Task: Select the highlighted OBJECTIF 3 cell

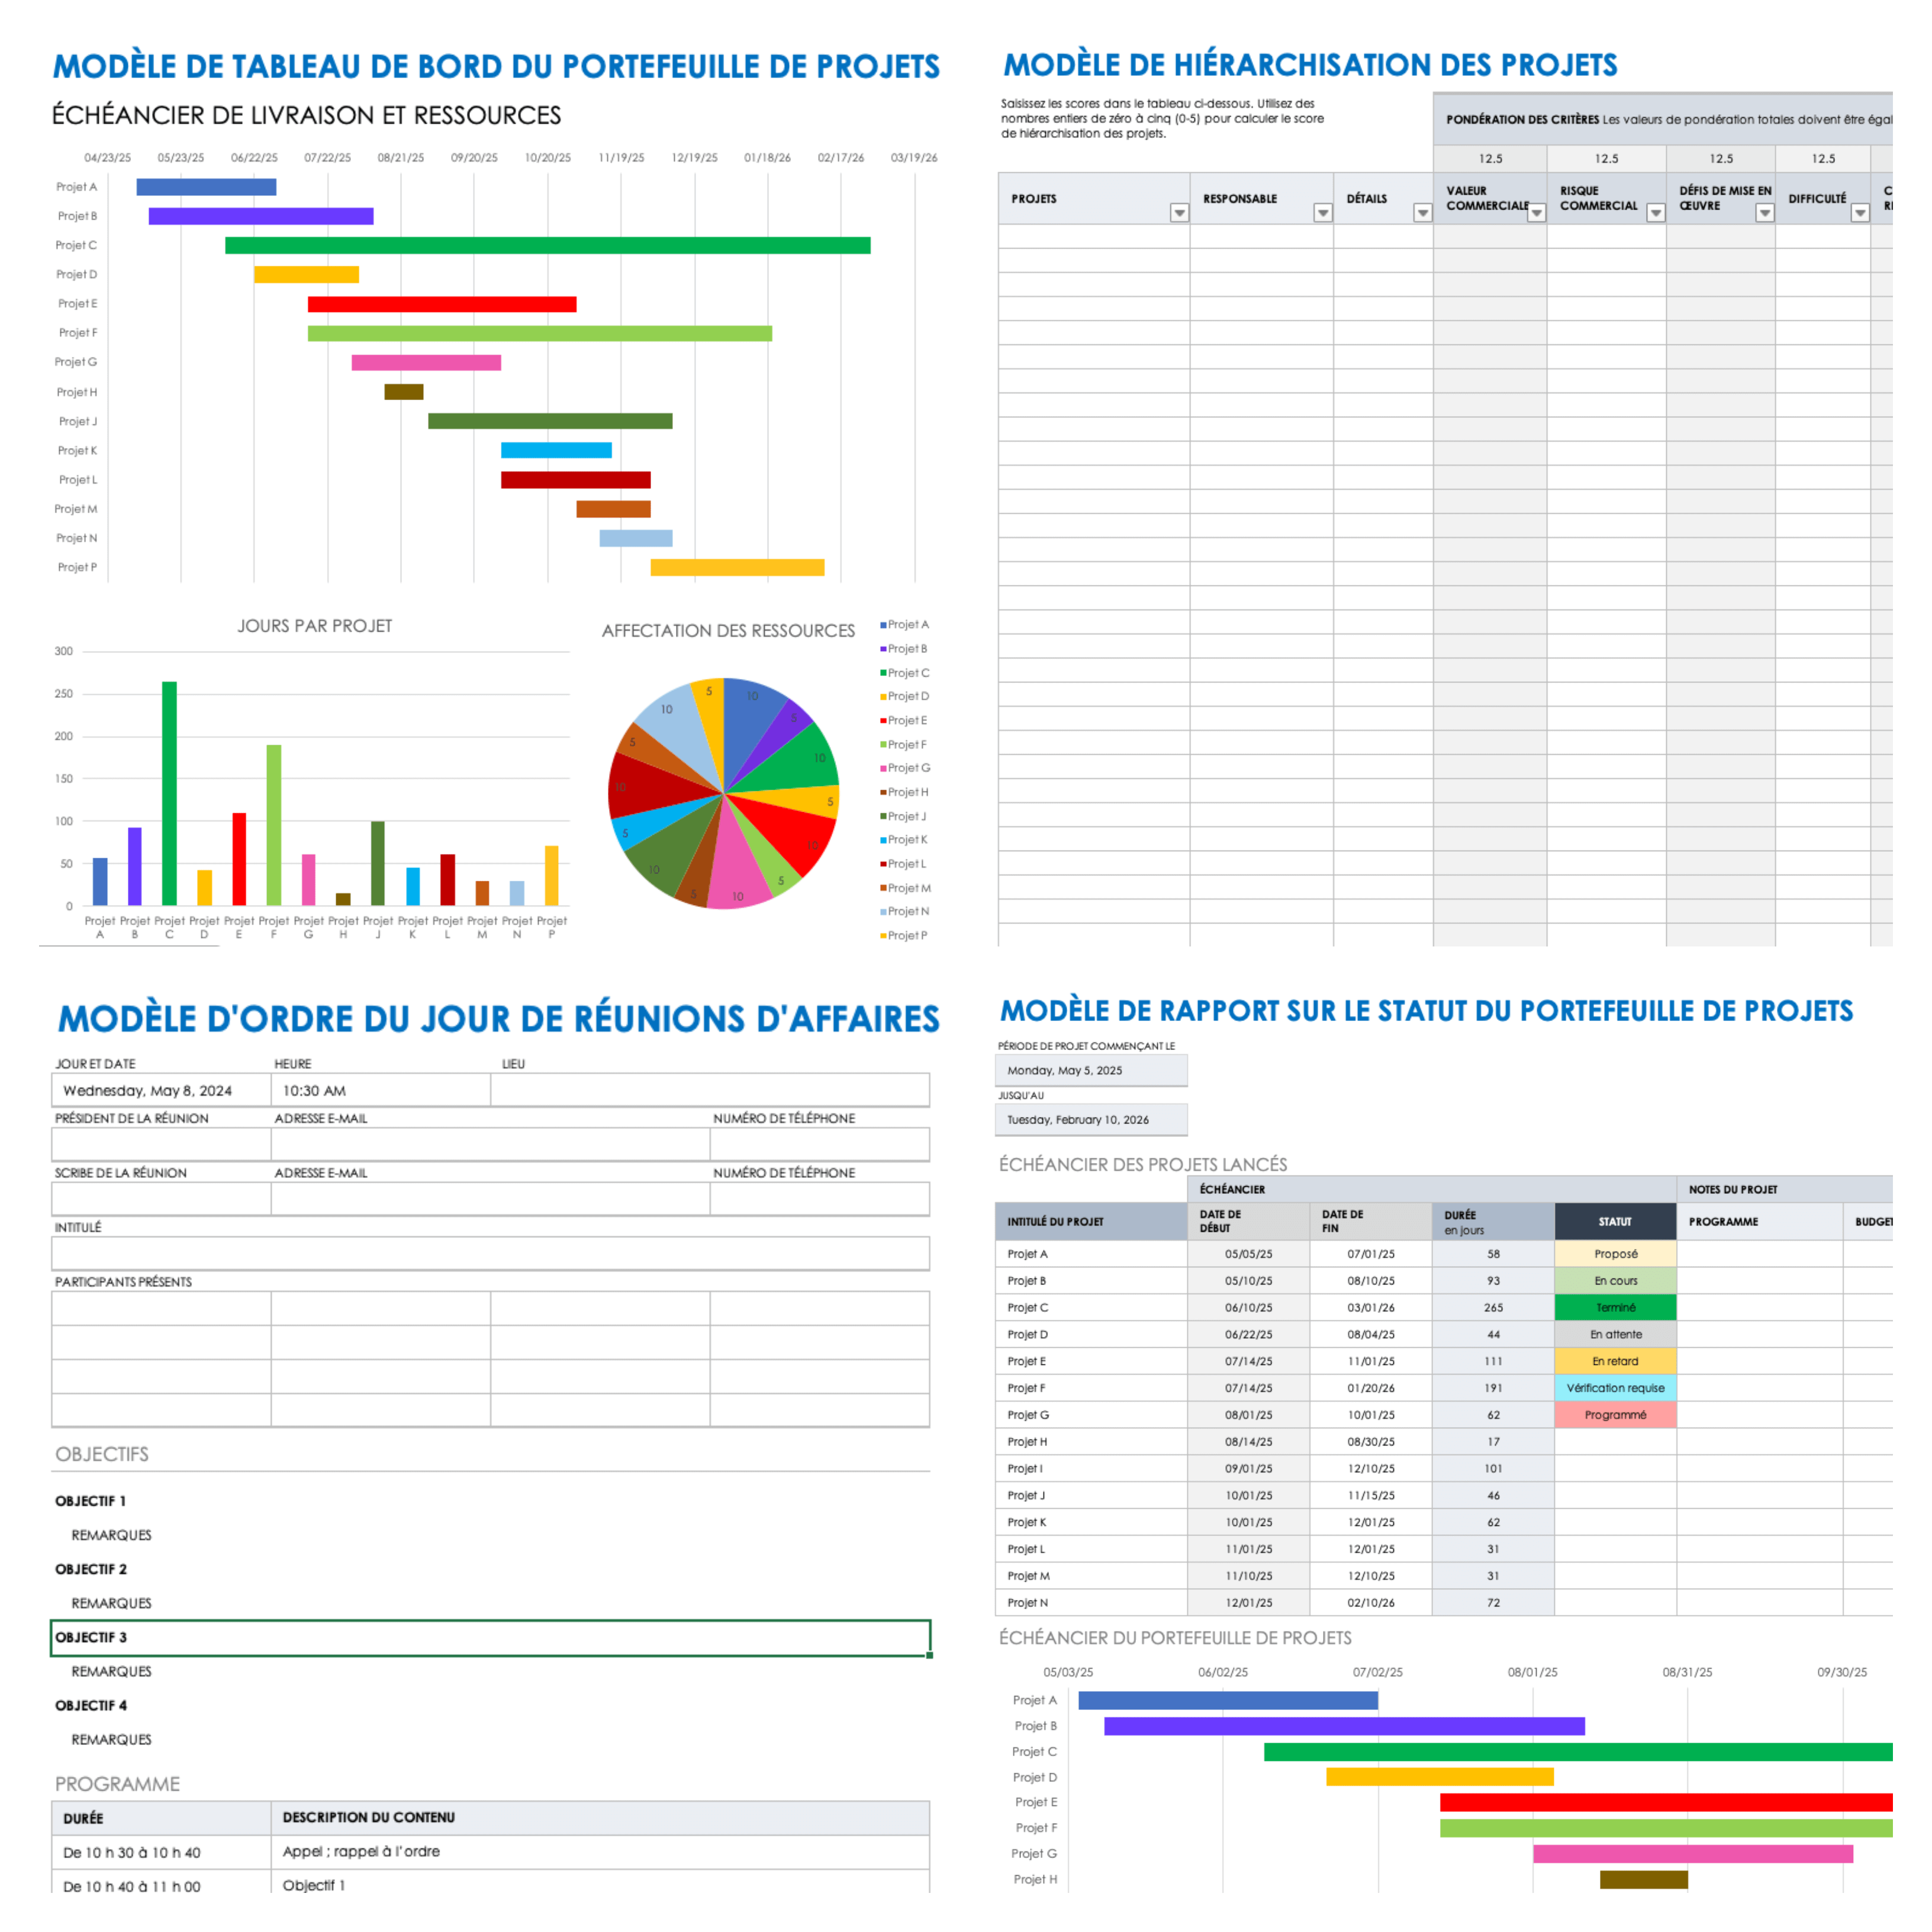Action: pos(491,1638)
